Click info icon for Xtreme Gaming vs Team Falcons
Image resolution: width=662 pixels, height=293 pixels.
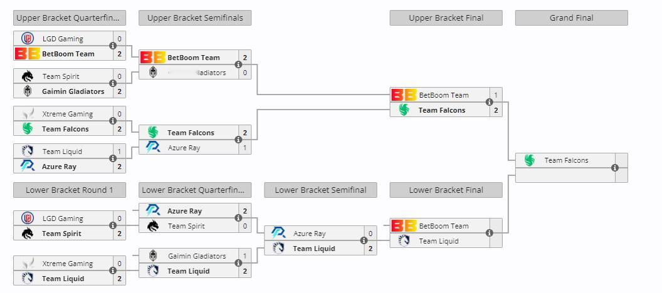click(x=113, y=121)
